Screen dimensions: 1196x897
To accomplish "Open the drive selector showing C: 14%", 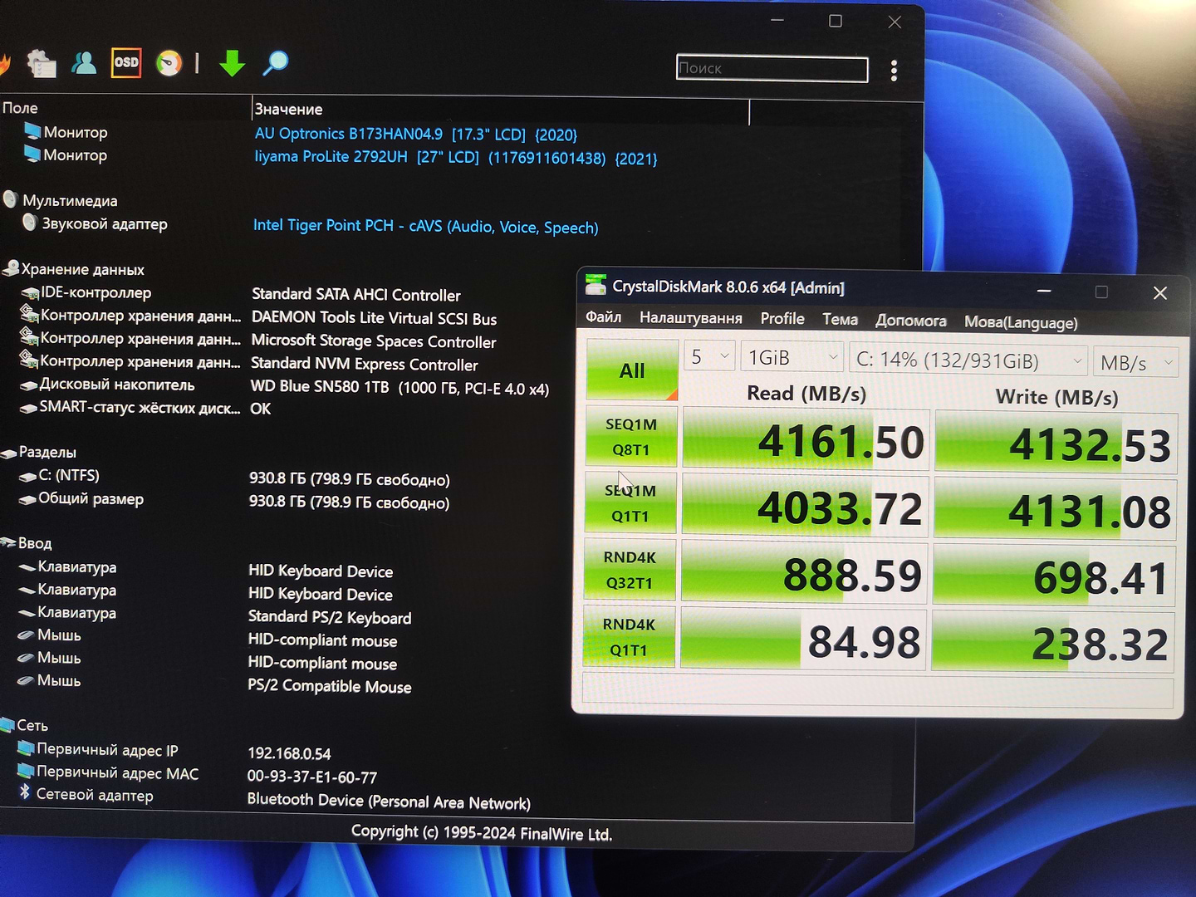I will tap(968, 360).
